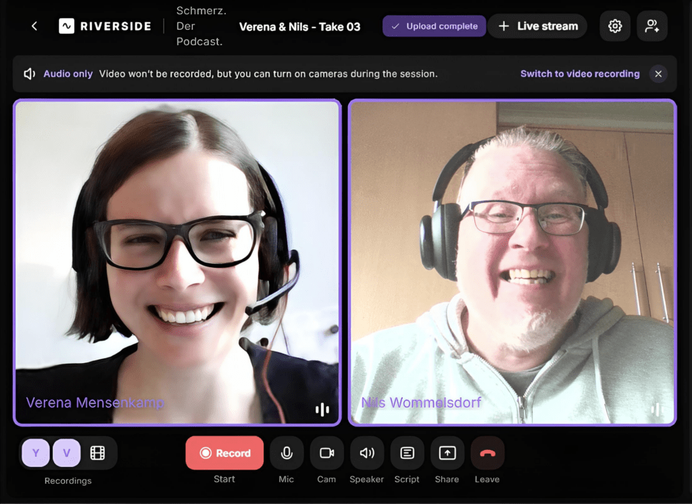Toggle the Mic mute button
The image size is (692, 504).
click(287, 453)
